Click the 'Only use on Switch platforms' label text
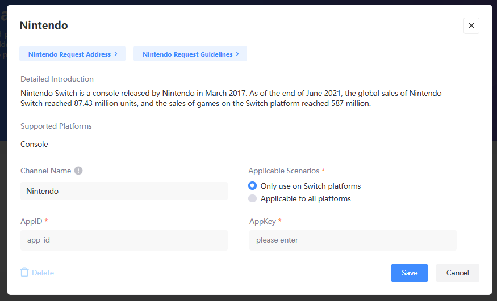Viewport: 497px width, 301px height. [x=311, y=186]
